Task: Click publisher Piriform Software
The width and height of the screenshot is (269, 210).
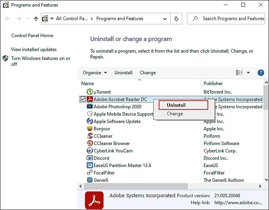Action: point(221,143)
